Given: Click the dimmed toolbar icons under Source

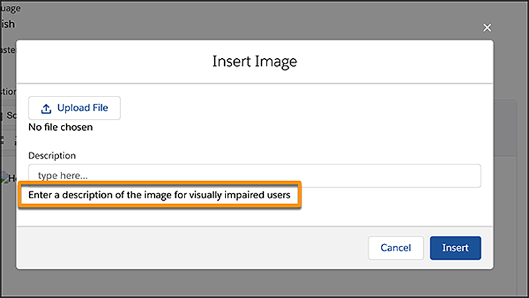Looking at the screenshot, I should tap(7, 139).
